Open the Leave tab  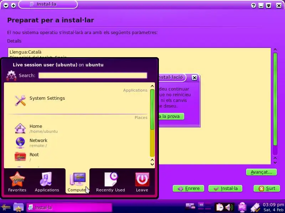[x=142, y=182]
